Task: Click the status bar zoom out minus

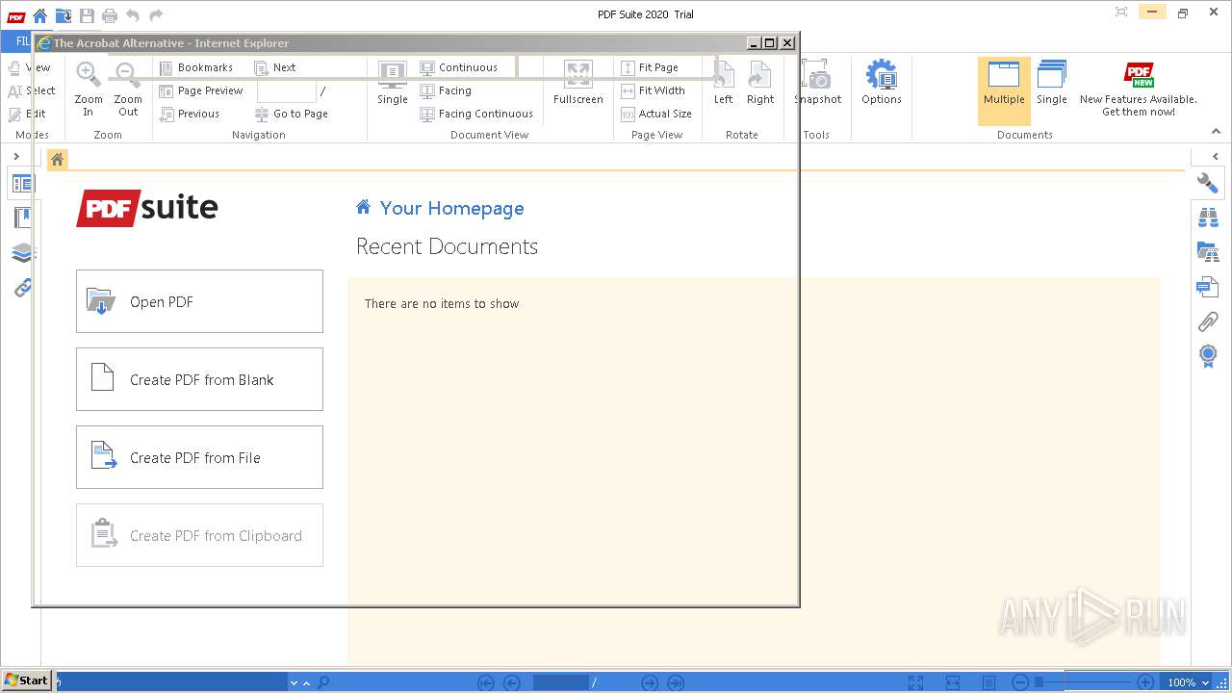Action: 1021,682
